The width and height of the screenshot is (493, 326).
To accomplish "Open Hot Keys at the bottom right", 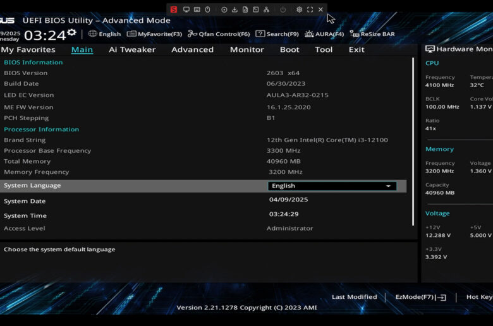I will pos(480,297).
